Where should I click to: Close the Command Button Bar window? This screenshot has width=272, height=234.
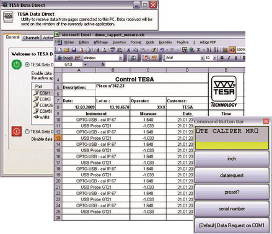[x=266, y=121]
